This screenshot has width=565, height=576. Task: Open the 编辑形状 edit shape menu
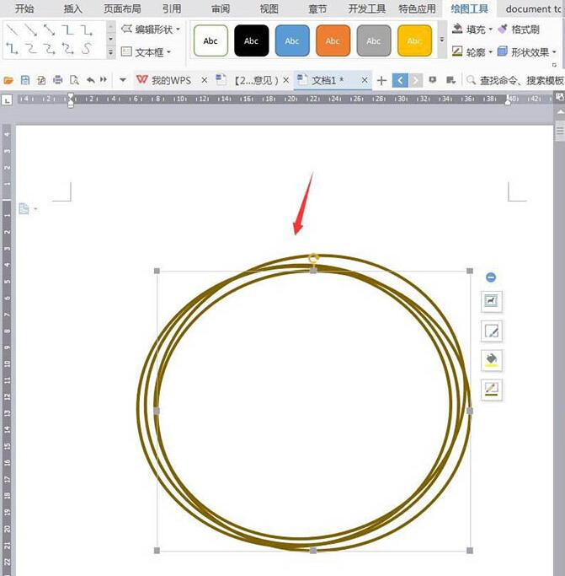(152, 30)
